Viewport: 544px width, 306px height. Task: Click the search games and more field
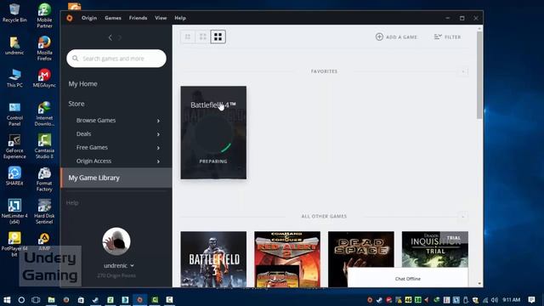coord(116,59)
